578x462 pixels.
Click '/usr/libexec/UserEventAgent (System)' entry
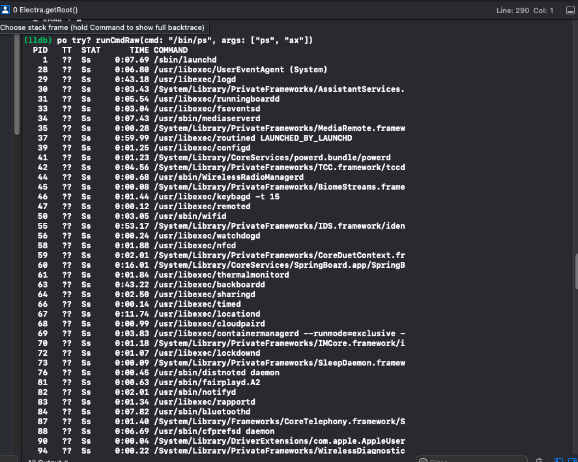click(240, 70)
